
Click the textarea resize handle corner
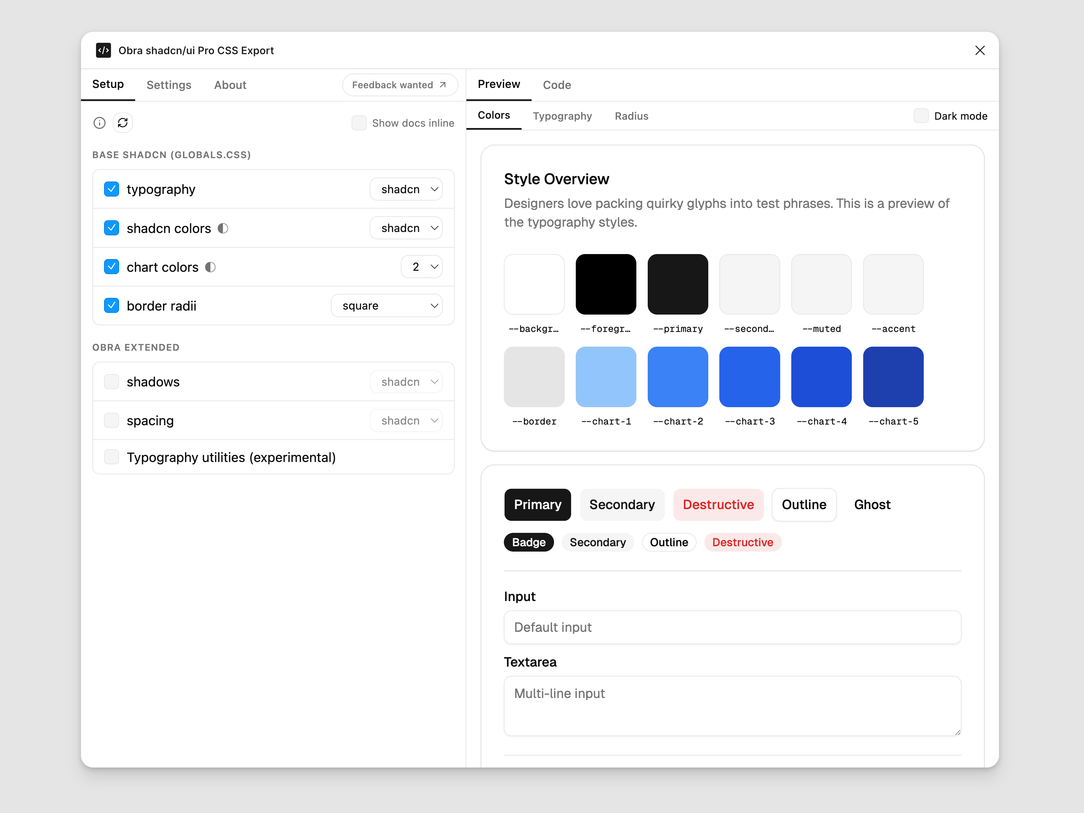958,732
